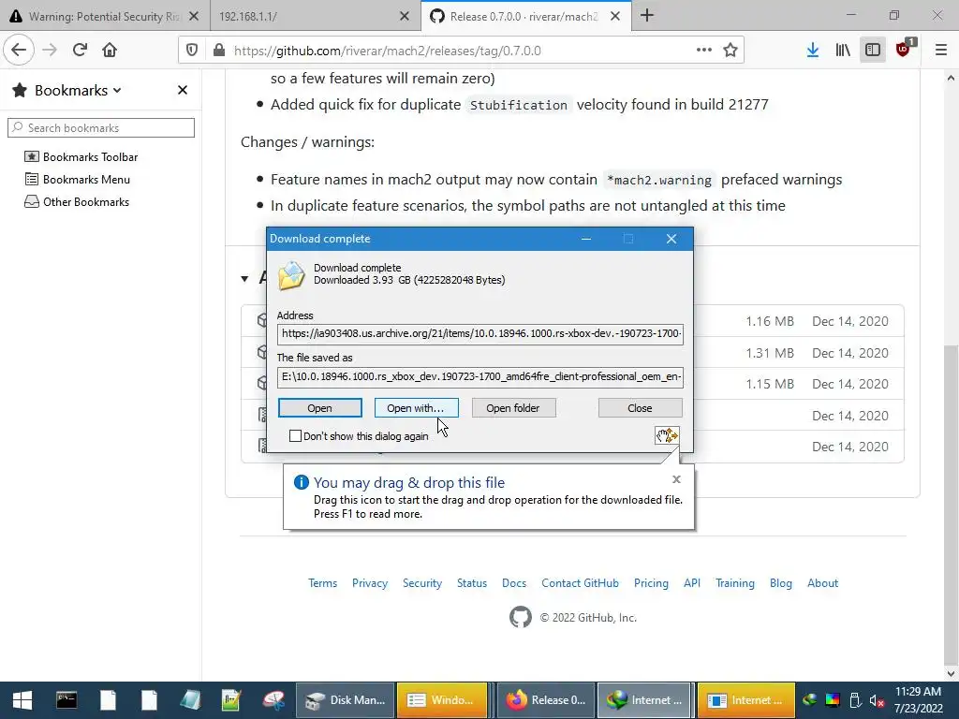Click the Internet Download Manager tray icon
The image size is (959, 719).
(809, 700)
